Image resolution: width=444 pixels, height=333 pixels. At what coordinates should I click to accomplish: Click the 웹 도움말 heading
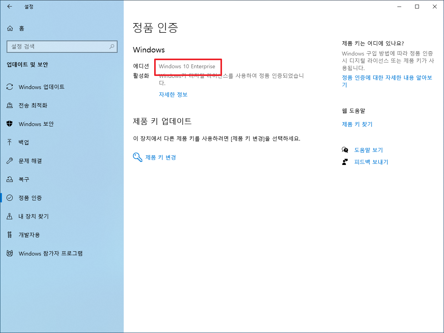[x=353, y=111]
